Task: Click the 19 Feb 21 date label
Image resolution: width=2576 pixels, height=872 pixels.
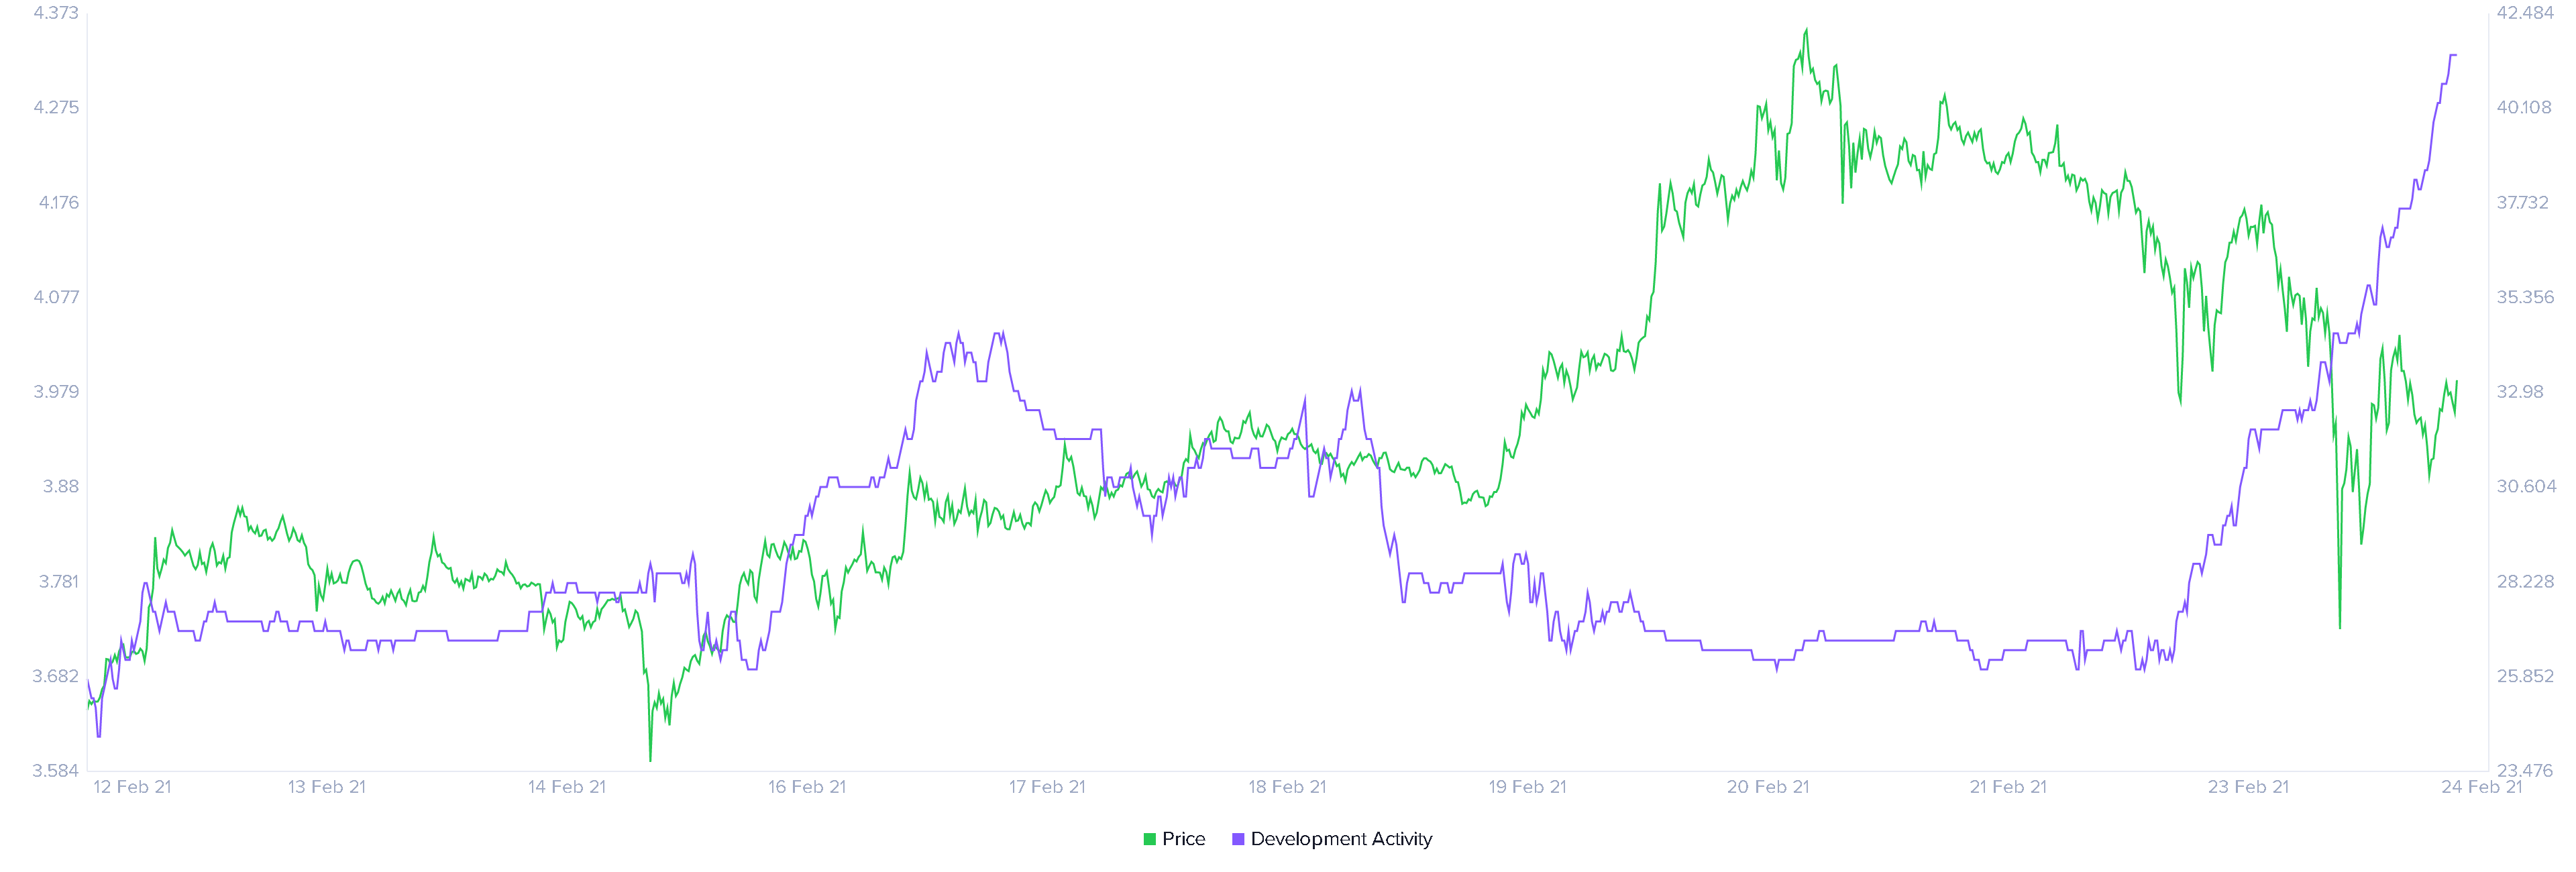Action: click(x=1527, y=787)
